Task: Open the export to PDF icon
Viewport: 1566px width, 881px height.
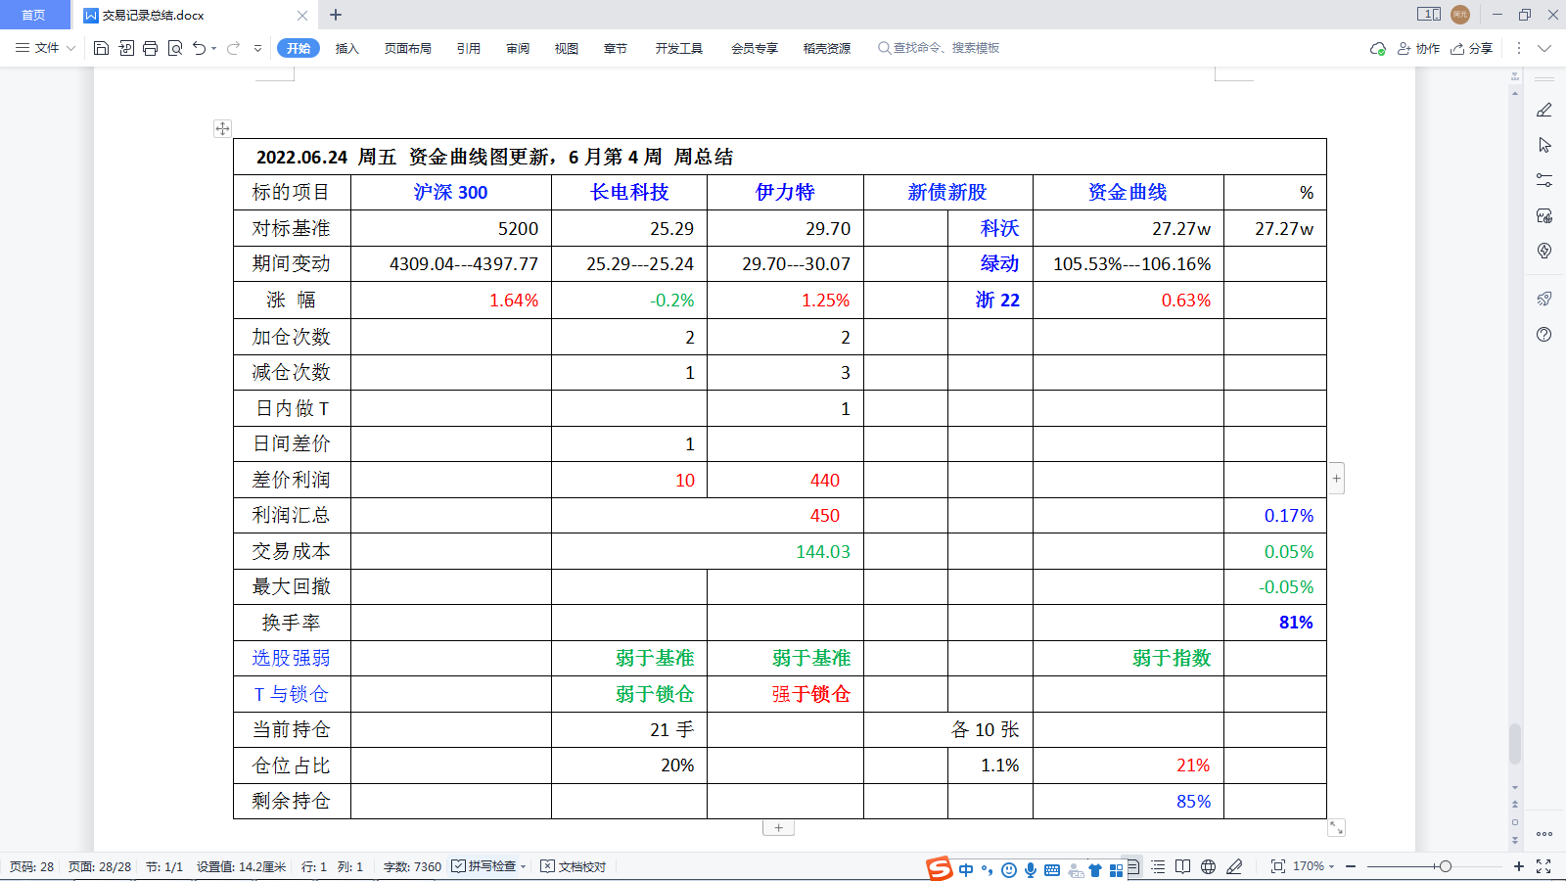Action: 125,47
